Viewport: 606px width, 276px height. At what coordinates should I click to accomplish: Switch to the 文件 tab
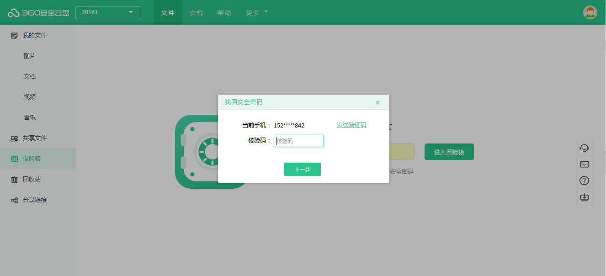click(x=168, y=13)
